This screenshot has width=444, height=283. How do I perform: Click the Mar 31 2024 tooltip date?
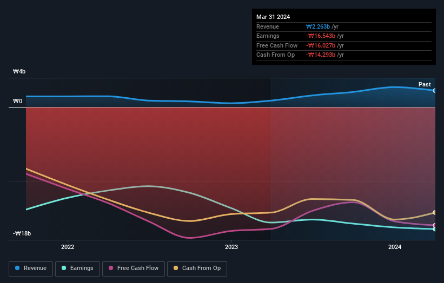pyautogui.click(x=273, y=17)
